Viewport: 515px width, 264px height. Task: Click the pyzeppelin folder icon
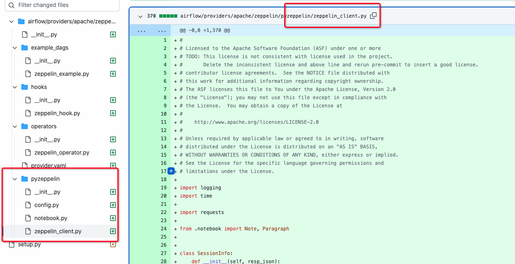[25, 179]
